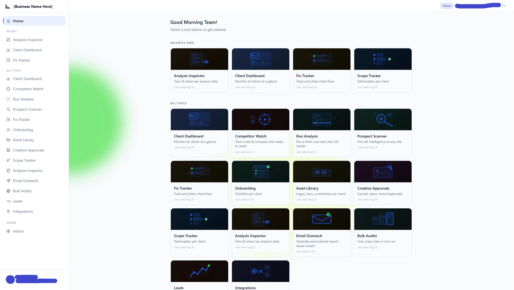This screenshot has height=290, width=514.
Task: Open the Analysis Inspector card in Recently Used
Action: [x=199, y=70]
